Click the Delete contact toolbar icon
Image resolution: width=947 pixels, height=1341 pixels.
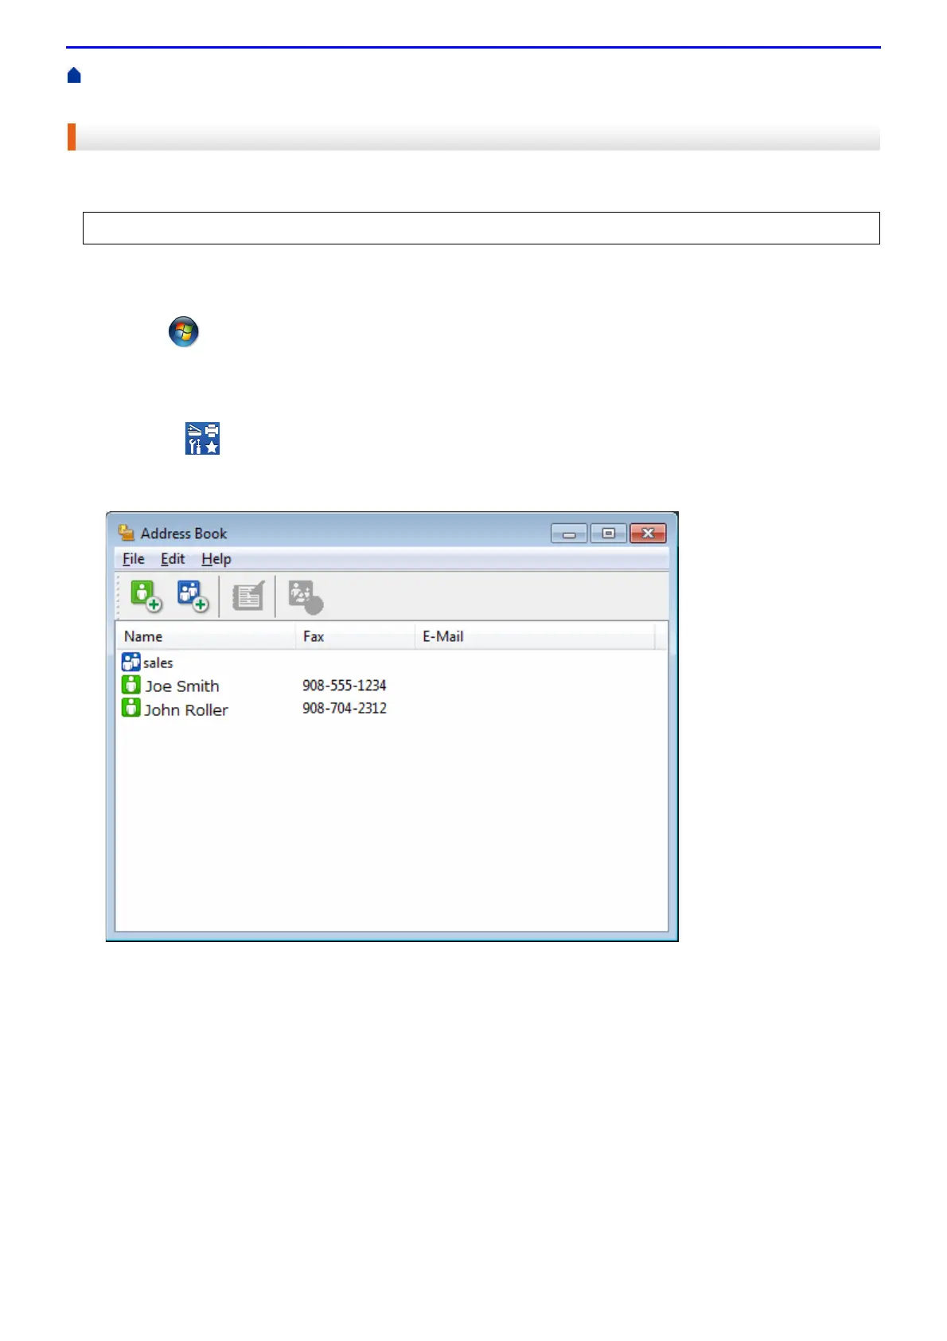(306, 596)
